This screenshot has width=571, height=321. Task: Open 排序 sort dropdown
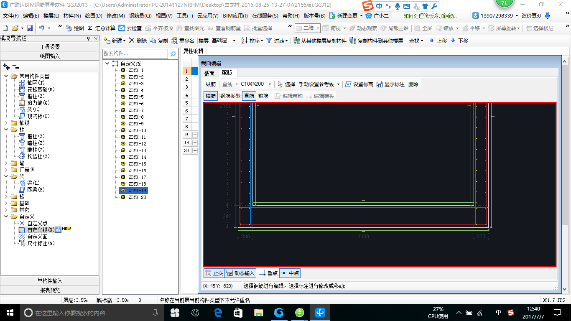point(252,41)
